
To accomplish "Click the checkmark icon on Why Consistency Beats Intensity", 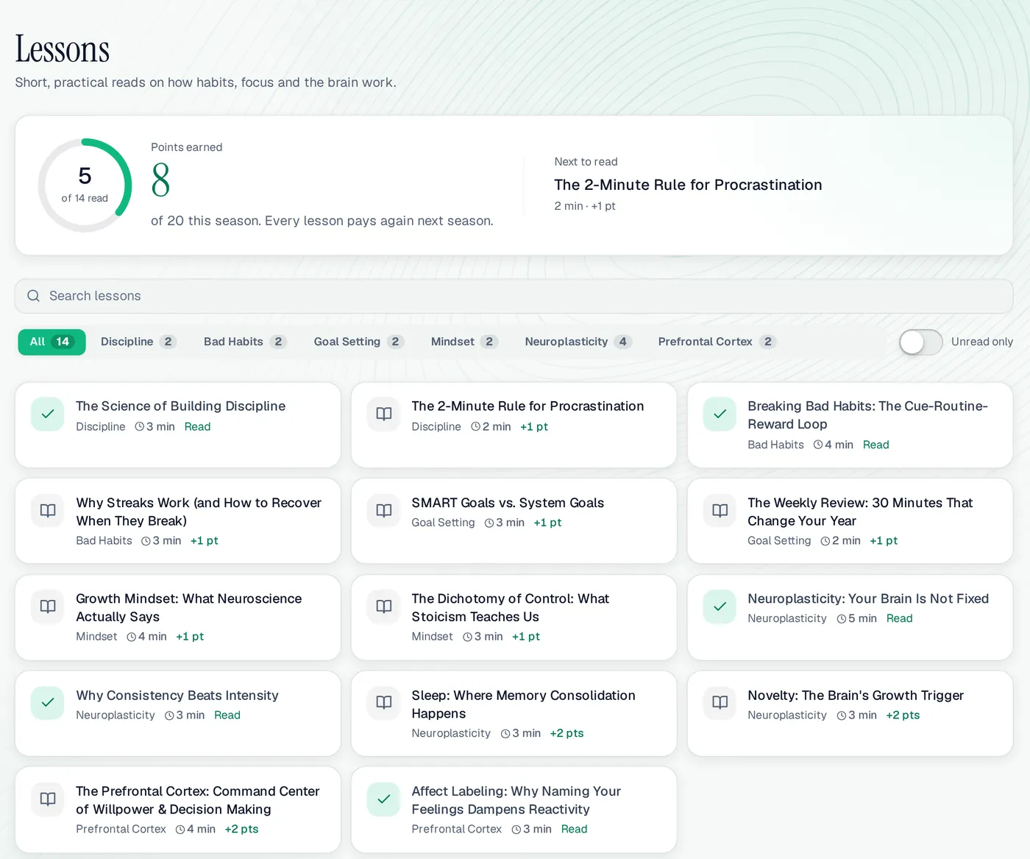I will point(48,703).
